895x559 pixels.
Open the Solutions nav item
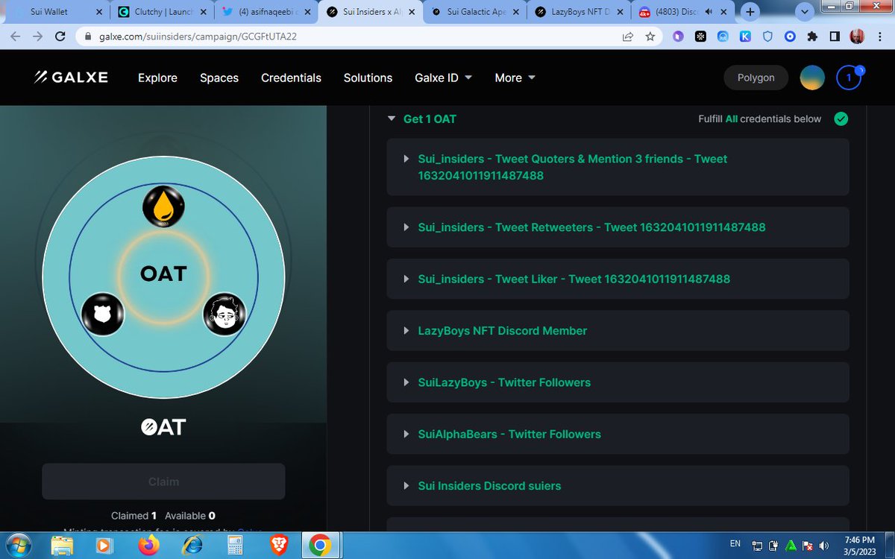click(x=368, y=78)
